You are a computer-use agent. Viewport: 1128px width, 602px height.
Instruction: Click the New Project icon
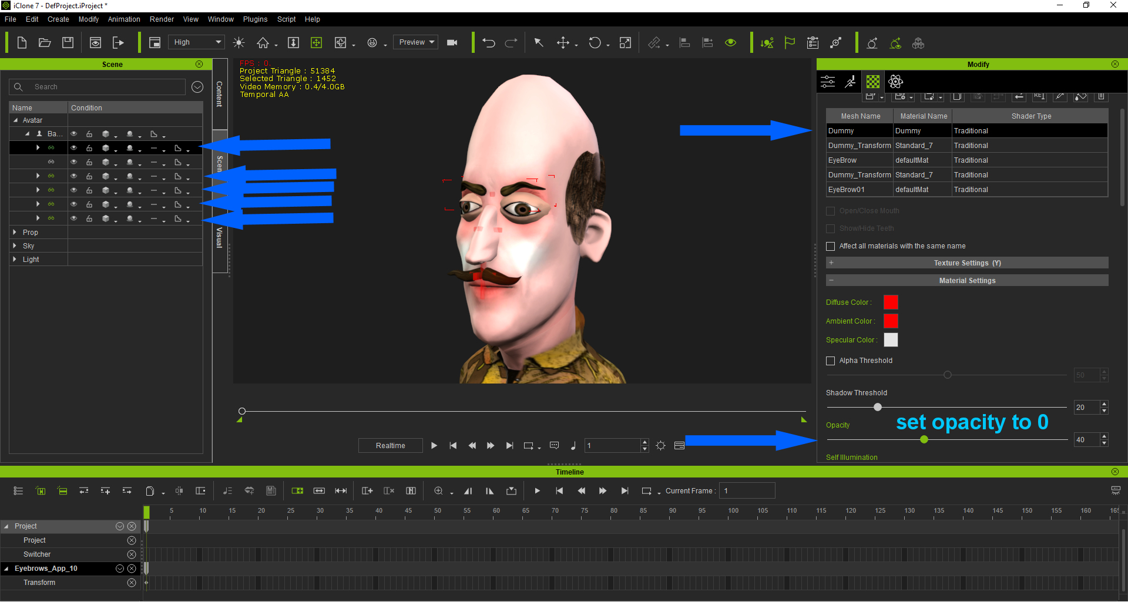tap(22, 43)
